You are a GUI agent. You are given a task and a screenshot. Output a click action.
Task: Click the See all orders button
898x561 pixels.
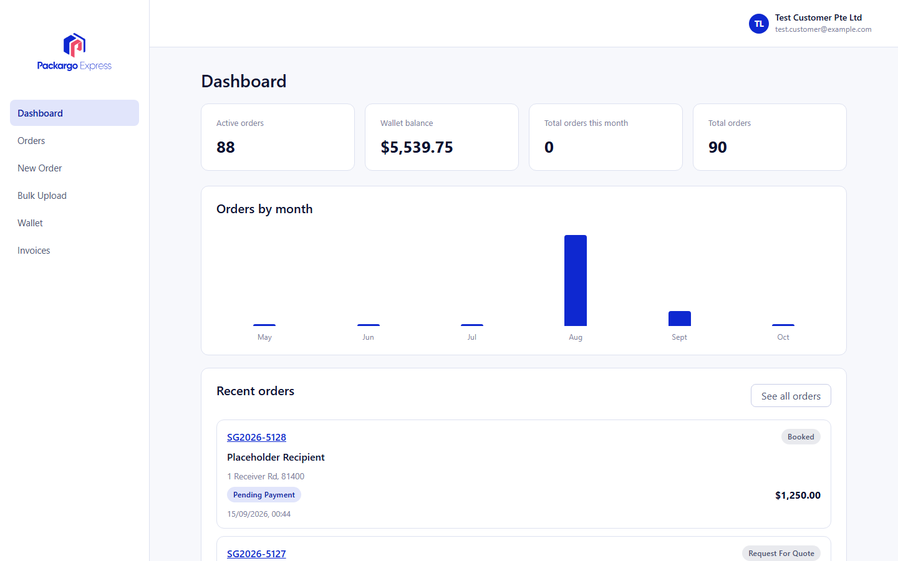[x=791, y=396]
